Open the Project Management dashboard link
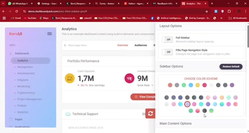Image resolution: width=249 pixels, height=133 pixels. pos(29,99)
